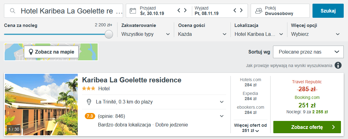Click the 7.3 rating badge
Viewport: 348px width, 139px height.
[90, 116]
